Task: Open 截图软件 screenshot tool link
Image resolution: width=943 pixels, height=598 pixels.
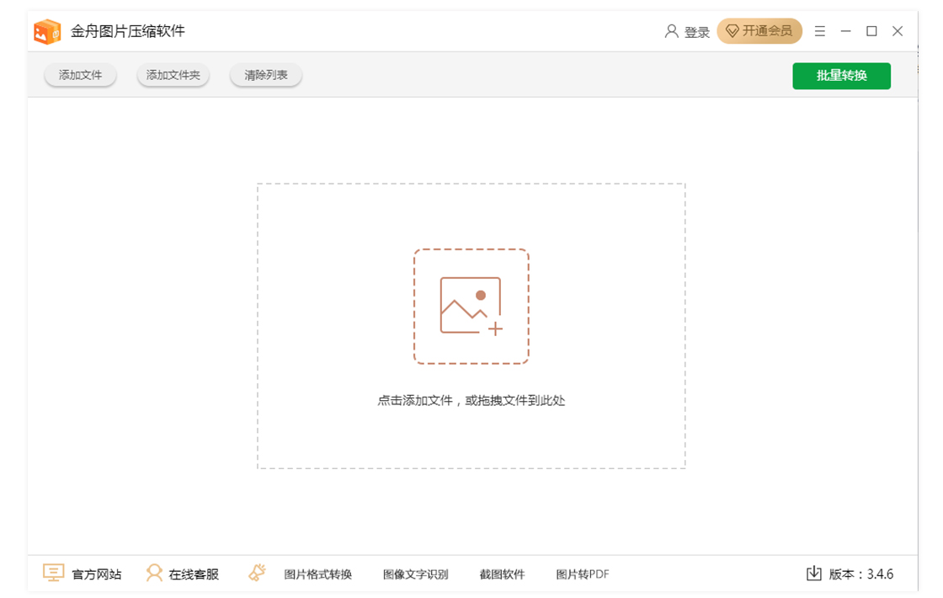Action: pos(502,574)
